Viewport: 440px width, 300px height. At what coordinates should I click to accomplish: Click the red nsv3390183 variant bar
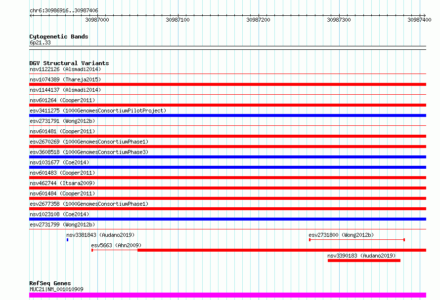coord(364,261)
